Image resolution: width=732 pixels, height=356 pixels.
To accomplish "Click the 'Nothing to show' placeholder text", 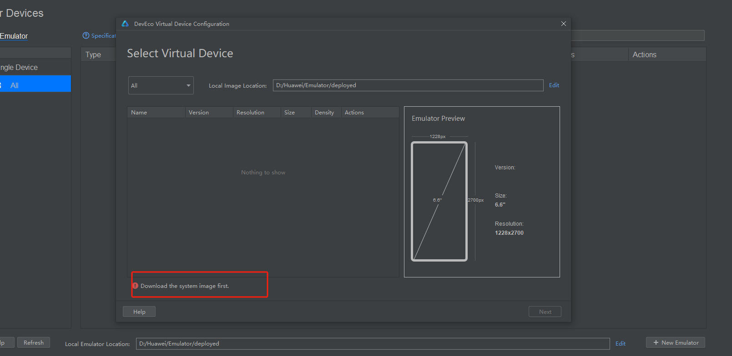I will coord(263,173).
